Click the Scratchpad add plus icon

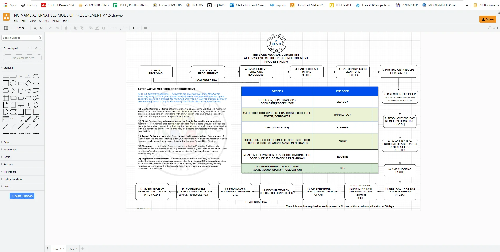pos(32,48)
